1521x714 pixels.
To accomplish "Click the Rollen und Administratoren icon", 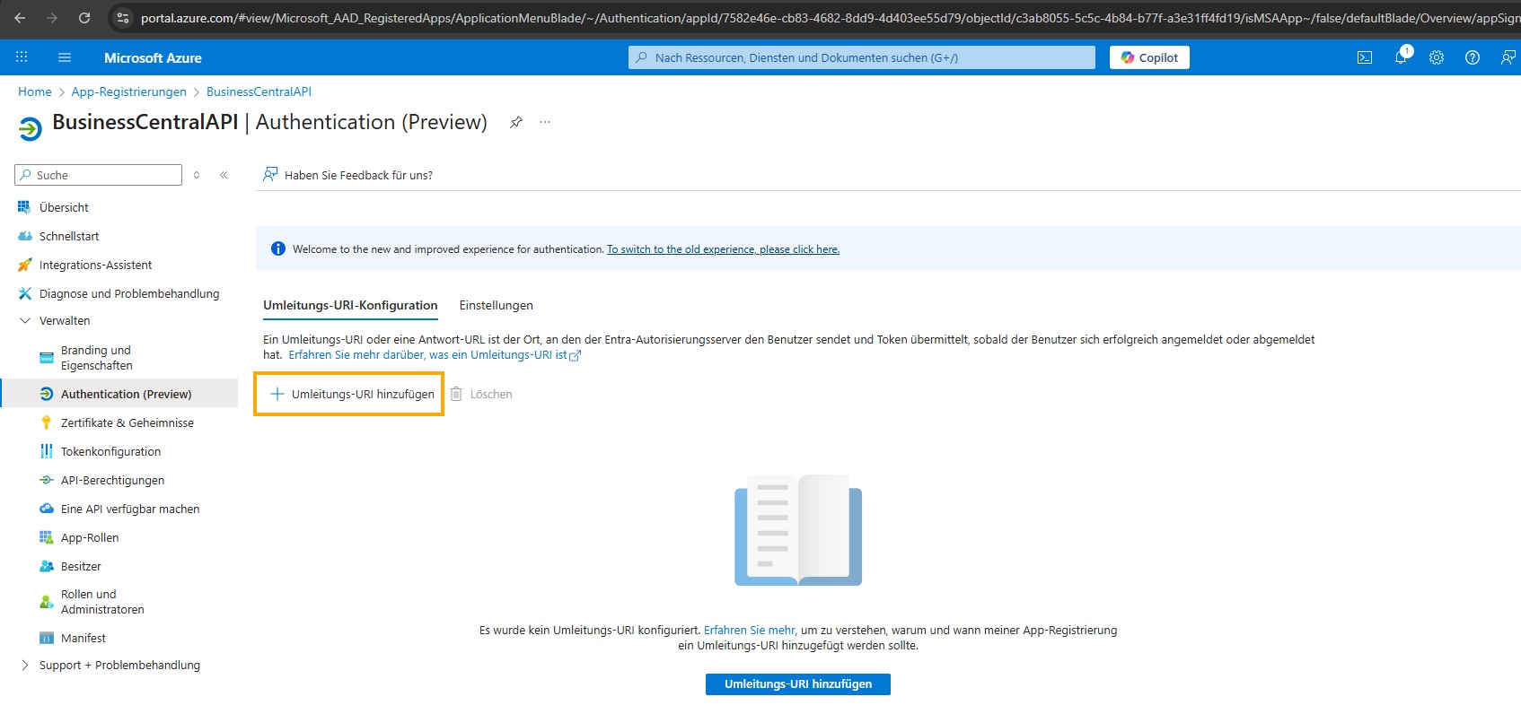I will click(x=46, y=602).
